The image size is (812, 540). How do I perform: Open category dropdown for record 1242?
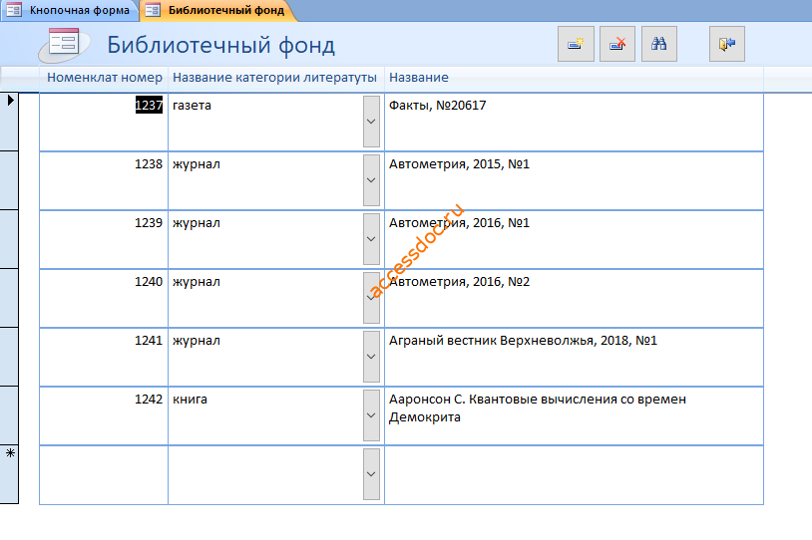pyautogui.click(x=371, y=415)
